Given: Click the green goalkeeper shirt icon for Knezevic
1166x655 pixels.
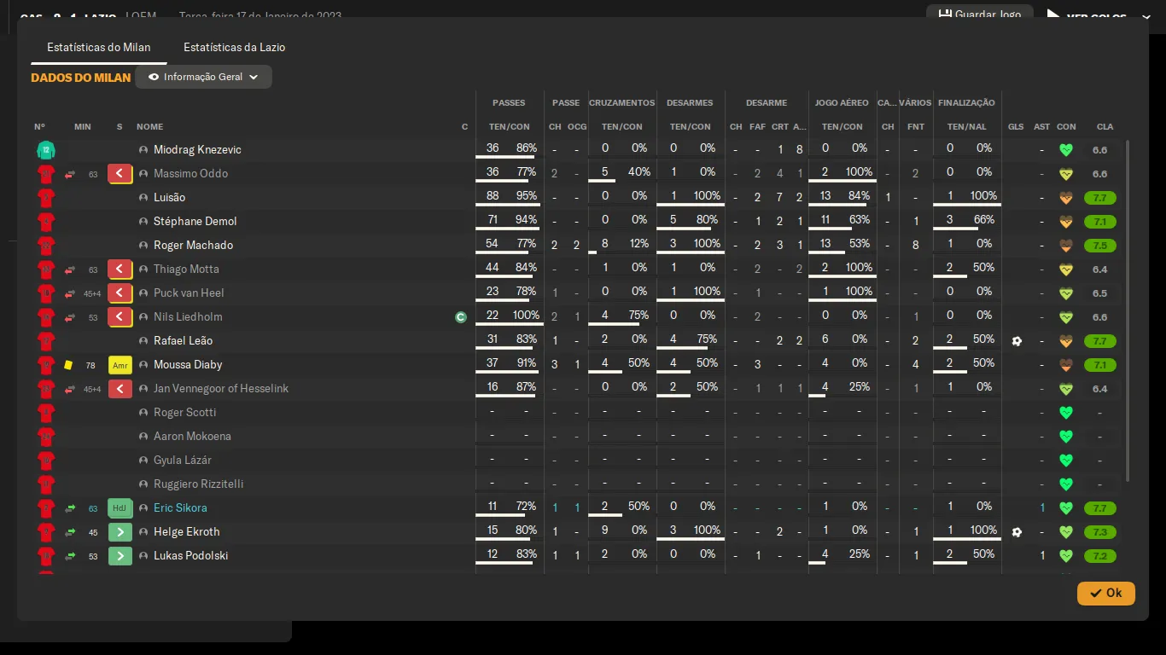Looking at the screenshot, I should [x=45, y=150].
